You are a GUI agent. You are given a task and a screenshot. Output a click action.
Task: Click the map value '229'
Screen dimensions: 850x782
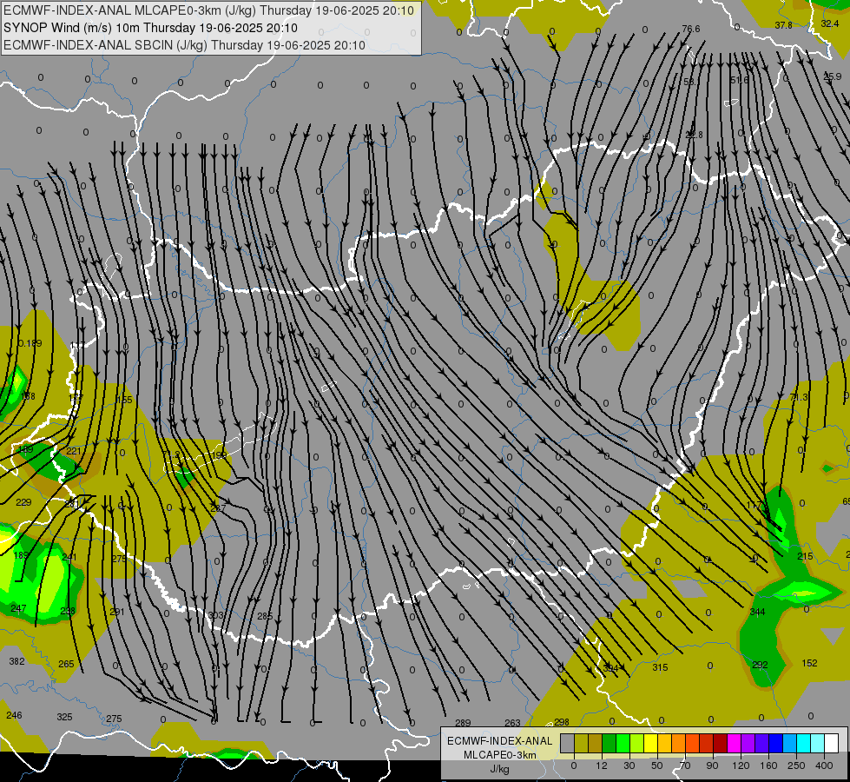23,502
